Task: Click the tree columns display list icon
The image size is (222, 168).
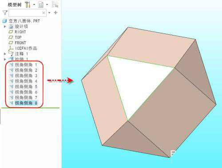Action: [41, 5]
